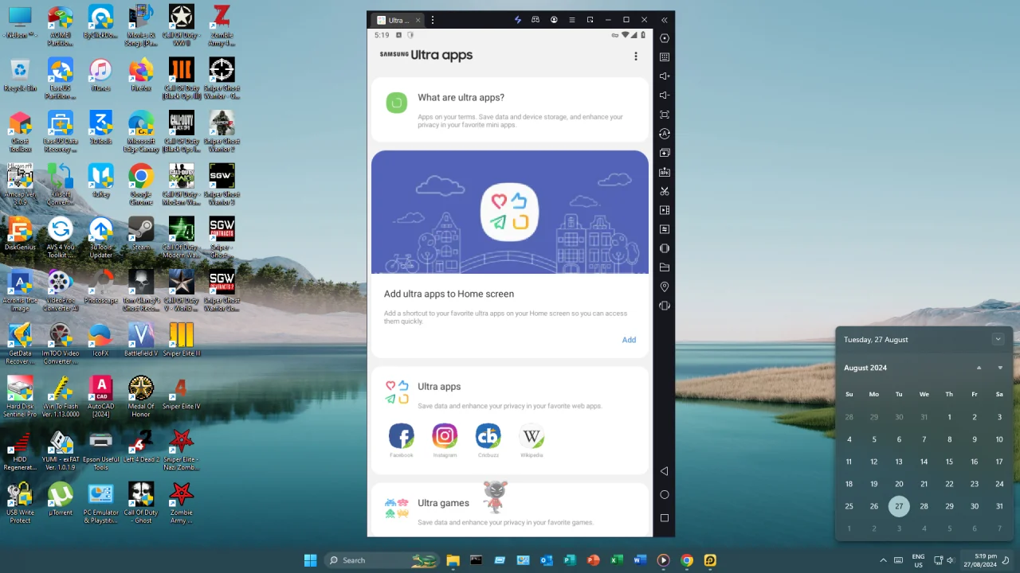The width and height of the screenshot is (1020, 573).
Task: Click the volume up icon in emulator sidebar
Action: (665, 76)
